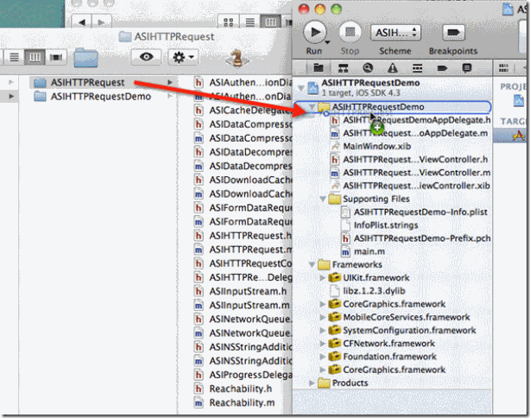
Task: Select ASIHTTPRequest folder in Finder
Action: [x=88, y=83]
